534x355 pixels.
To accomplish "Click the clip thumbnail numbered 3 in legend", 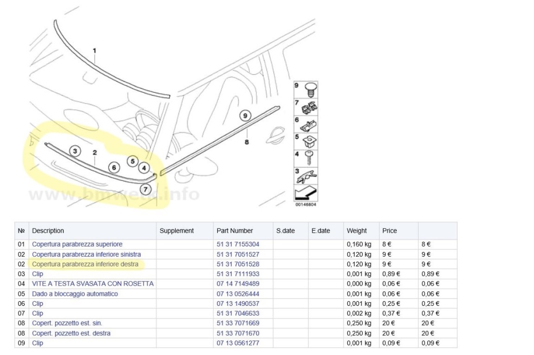I will tap(306, 176).
